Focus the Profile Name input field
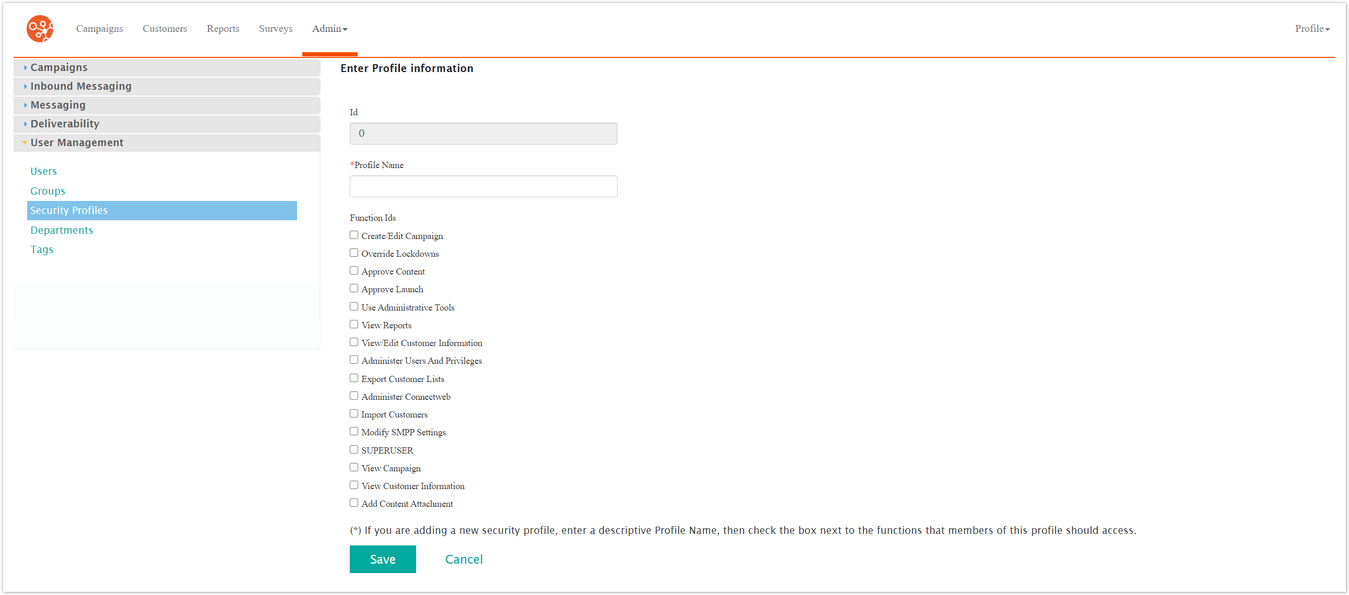This screenshot has height=595, width=1349. tap(483, 186)
